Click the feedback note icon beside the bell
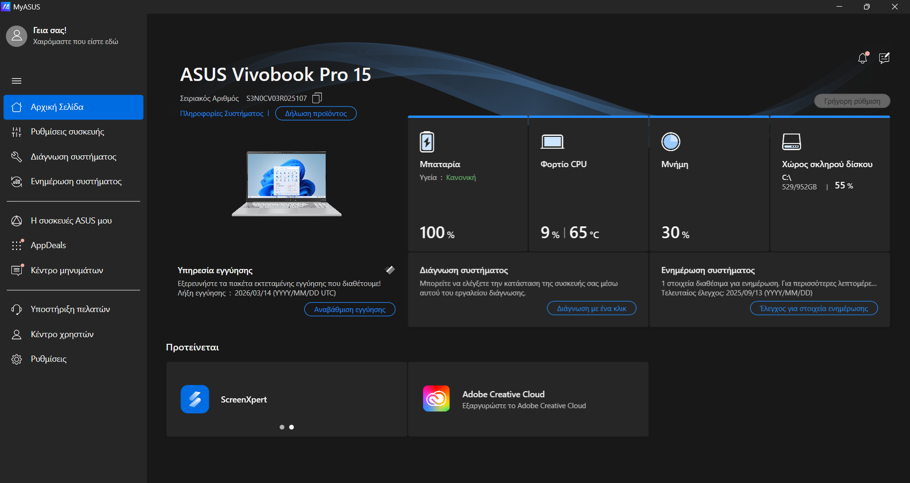 click(x=884, y=58)
